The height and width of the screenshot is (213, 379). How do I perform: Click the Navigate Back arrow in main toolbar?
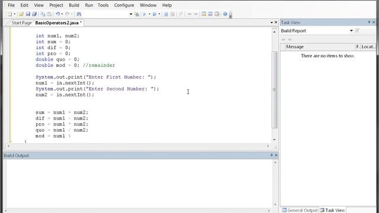[189, 14]
